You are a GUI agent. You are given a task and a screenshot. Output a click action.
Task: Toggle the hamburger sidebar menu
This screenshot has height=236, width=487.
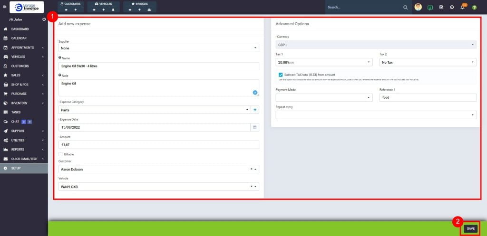5,7
